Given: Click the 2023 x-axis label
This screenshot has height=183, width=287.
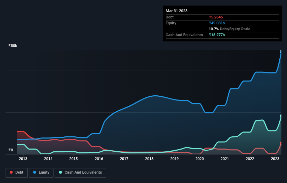Looking at the screenshot, I should [275, 159].
